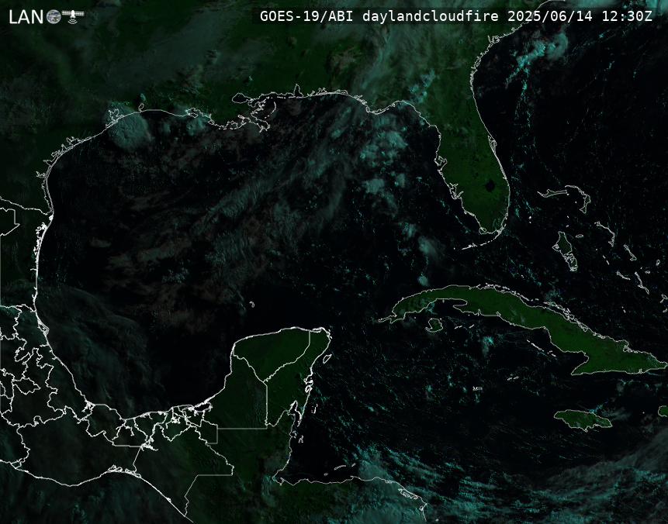Click the date "2025/06/14"
This screenshot has width=668, height=524.
click(550, 16)
